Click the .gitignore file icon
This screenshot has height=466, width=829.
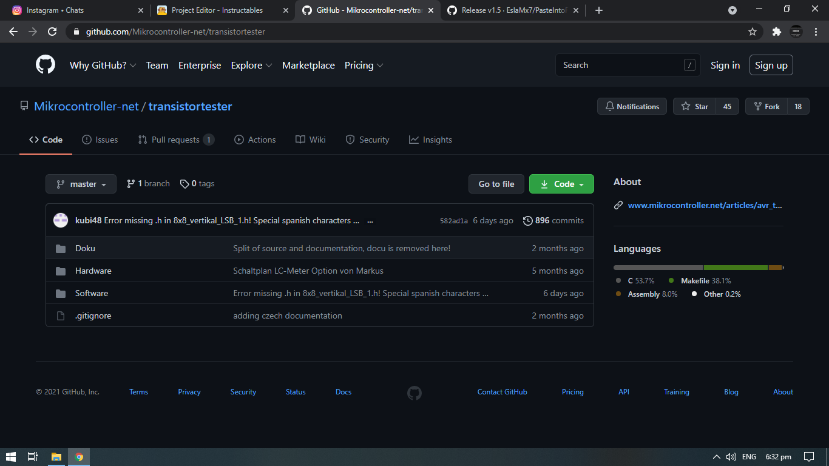click(61, 316)
